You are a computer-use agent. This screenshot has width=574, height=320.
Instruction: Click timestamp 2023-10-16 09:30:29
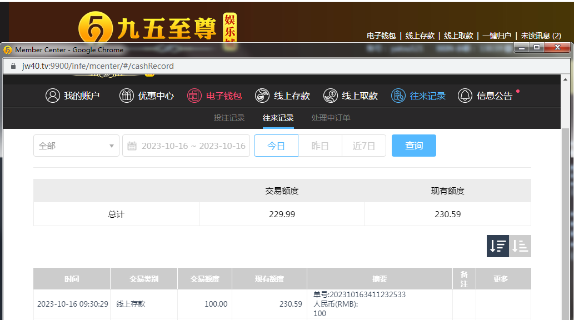pyautogui.click(x=72, y=304)
